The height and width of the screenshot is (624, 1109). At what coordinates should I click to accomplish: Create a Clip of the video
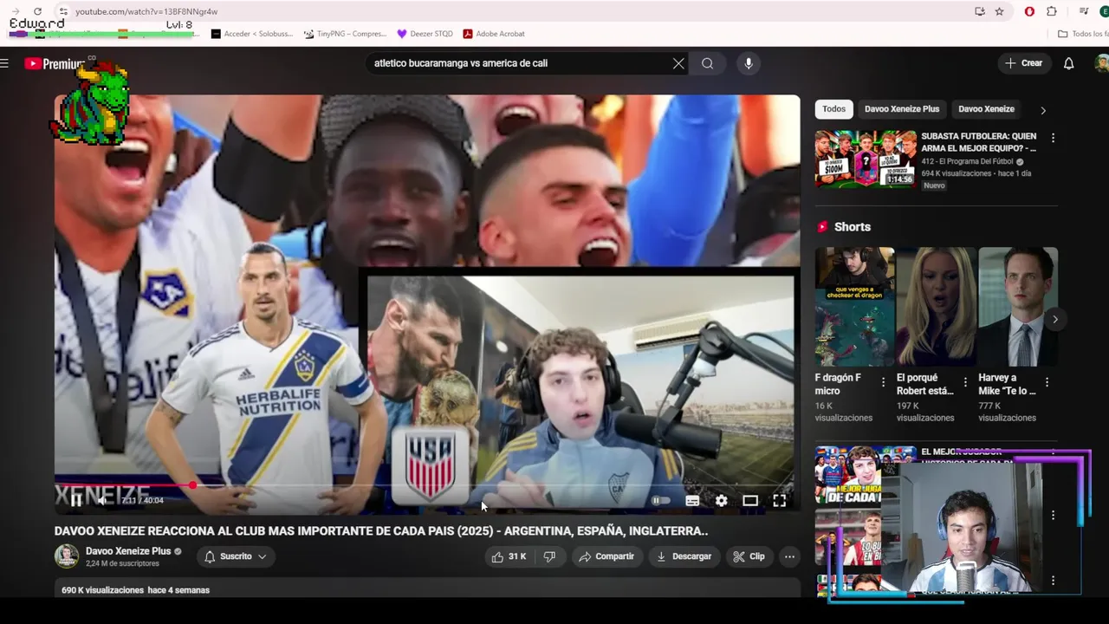[749, 556]
